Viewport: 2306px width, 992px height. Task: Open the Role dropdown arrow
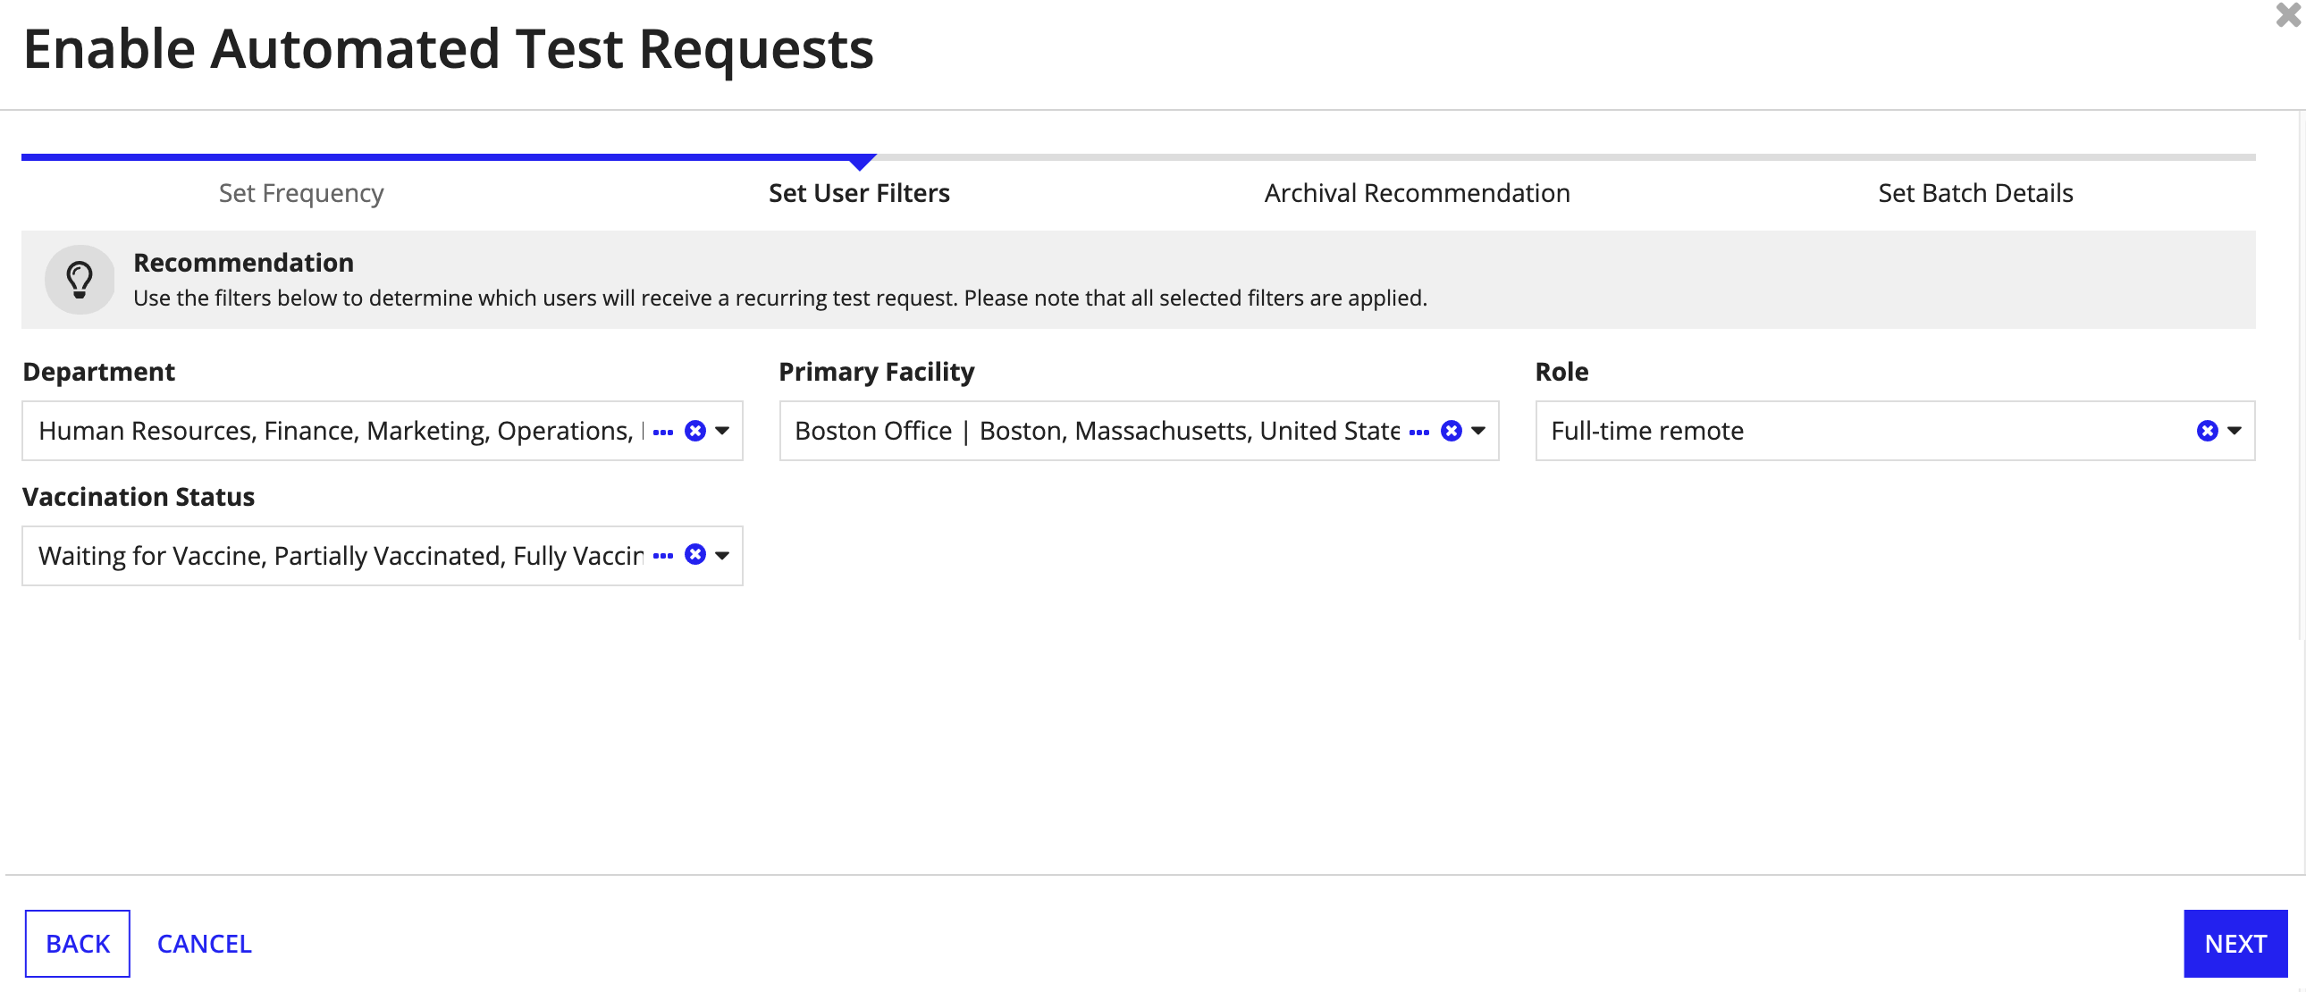tap(2234, 431)
